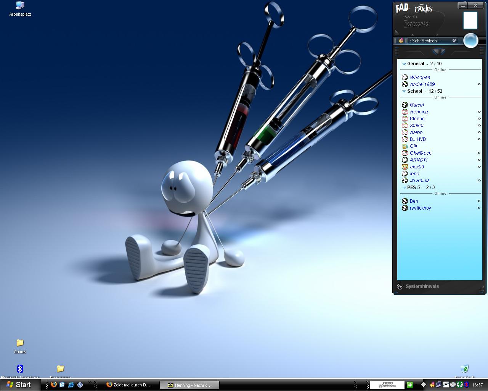Expand the double arrow beside realfoxboy
Screen dimensions: 488x391
pos(479,208)
